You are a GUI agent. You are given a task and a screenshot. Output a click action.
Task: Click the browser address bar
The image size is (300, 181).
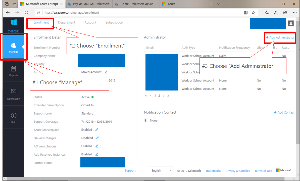[141, 13]
